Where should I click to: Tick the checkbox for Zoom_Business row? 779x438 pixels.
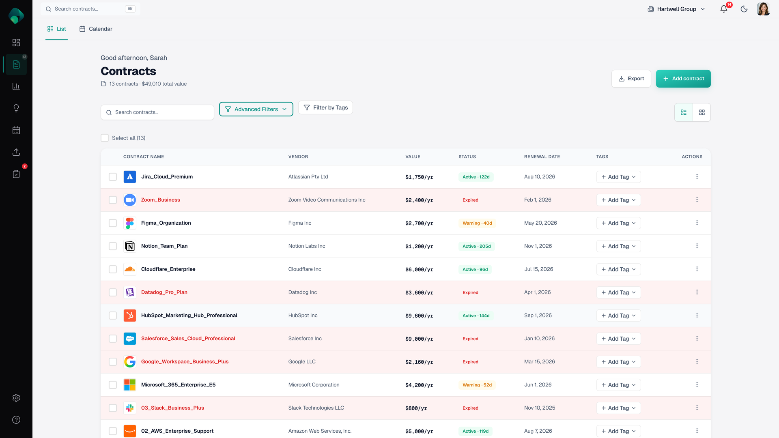pyautogui.click(x=113, y=200)
